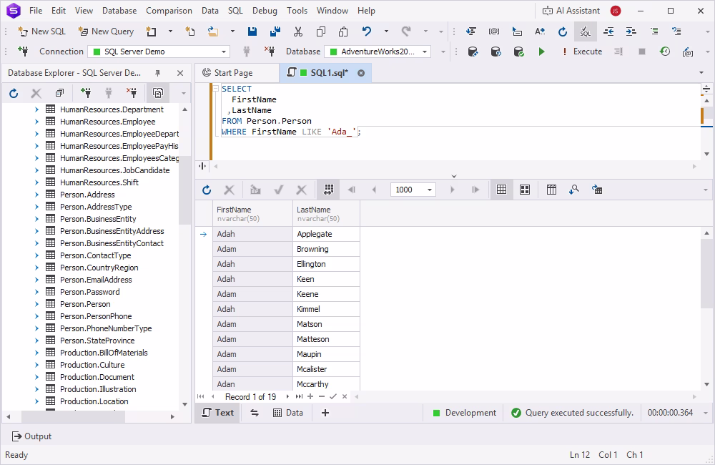Switch to the Start Page tab

pyautogui.click(x=236, y=72)
